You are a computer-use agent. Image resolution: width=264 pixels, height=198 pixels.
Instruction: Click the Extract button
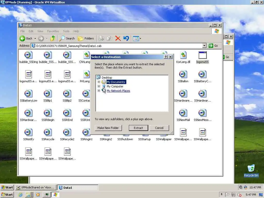[x=138, y=128]
